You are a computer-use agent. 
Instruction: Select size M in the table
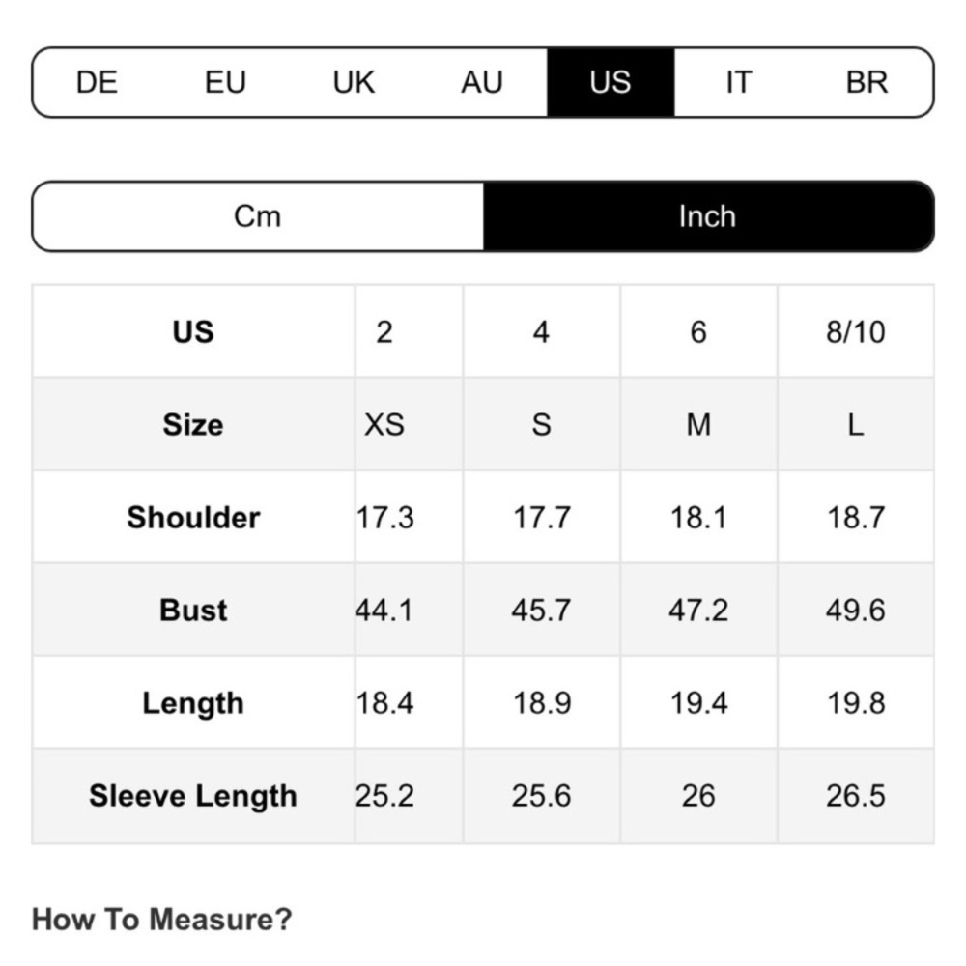point(698,424)
